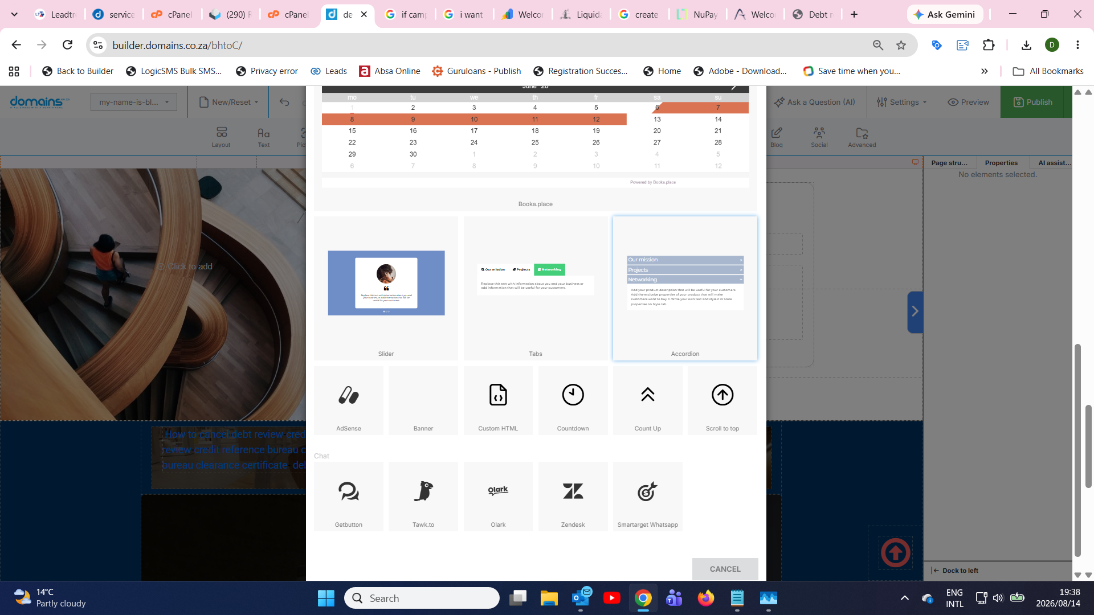The width and height of the screenshot is (1094, 615).
Task: Open the Guruloans - Publish bookmark
Action: [477, 71]
